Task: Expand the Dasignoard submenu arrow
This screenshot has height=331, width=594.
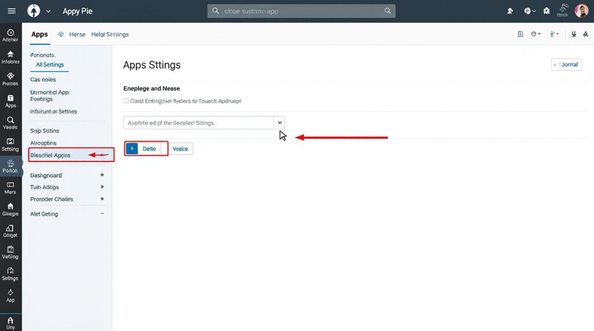Action: click(x=102, y=175)
